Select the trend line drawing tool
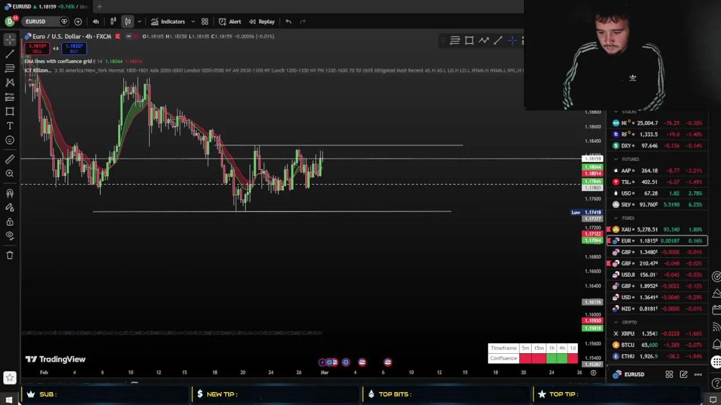The width and height of the screenshot is (721, 405). click(10, 54)
